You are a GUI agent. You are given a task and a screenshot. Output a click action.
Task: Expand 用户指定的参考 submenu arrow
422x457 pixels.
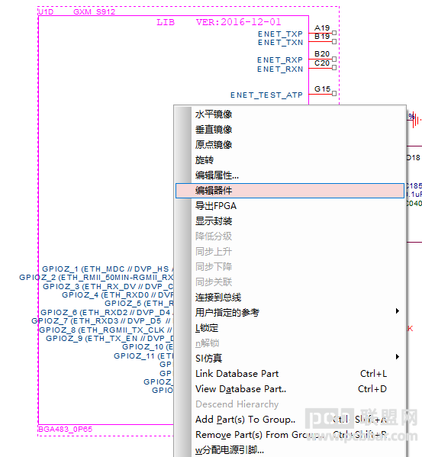tap(398, 311)
